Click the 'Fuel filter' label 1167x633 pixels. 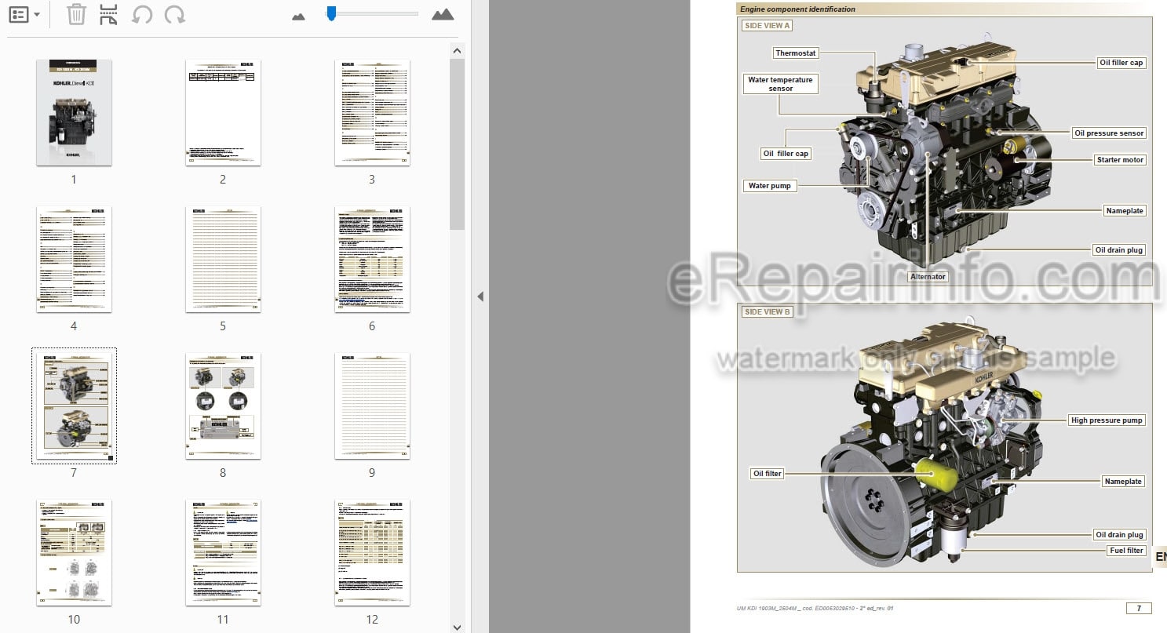click(1126, 551)
